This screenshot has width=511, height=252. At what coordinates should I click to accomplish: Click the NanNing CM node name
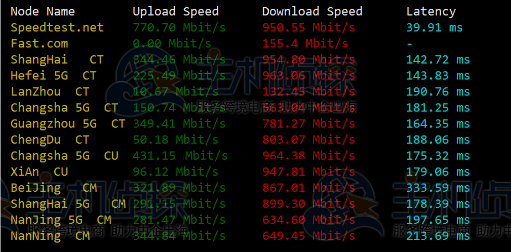point(50,236)
